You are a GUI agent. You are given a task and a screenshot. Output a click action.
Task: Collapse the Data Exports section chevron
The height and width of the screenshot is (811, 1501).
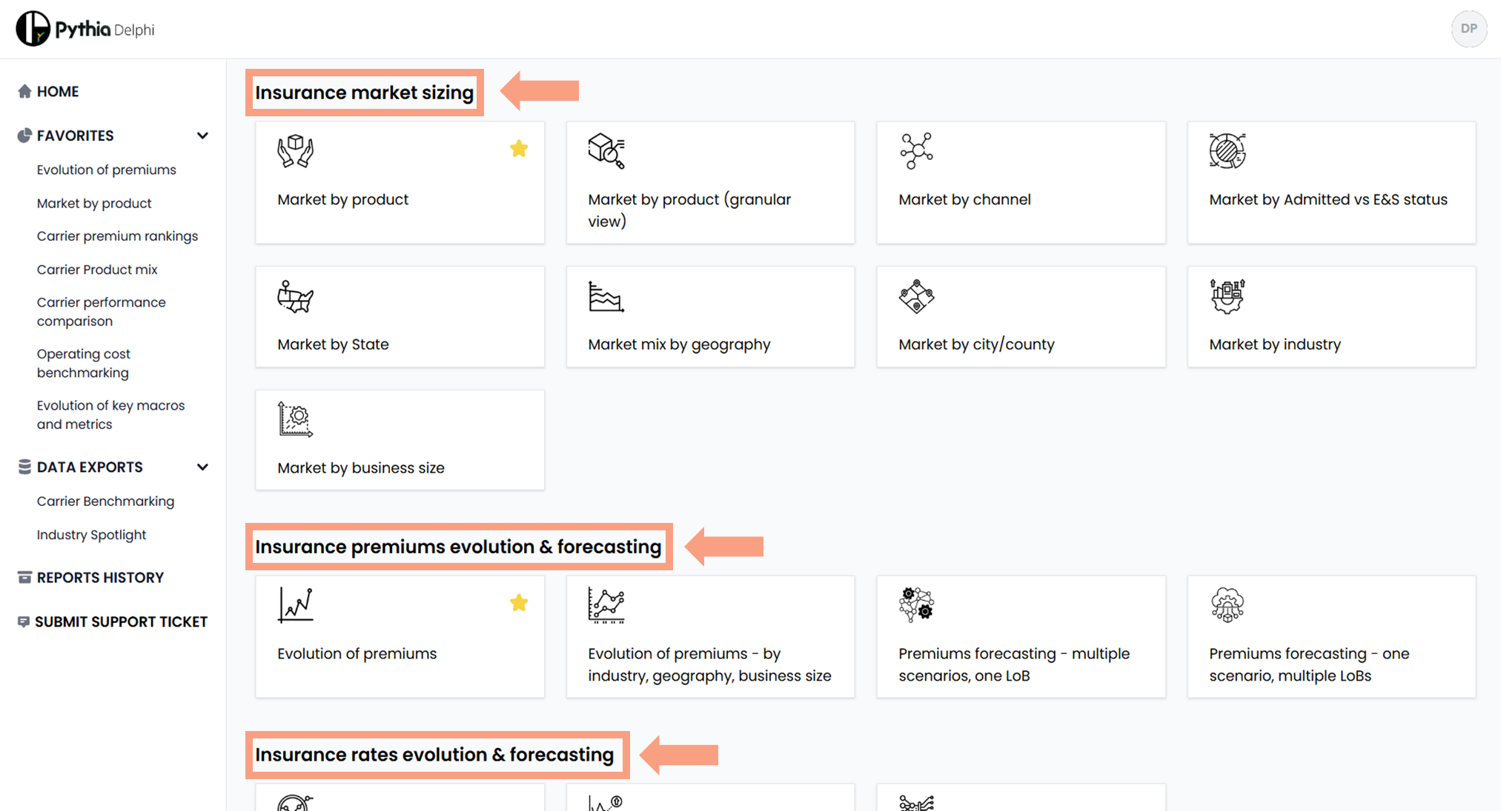point(202,467)
